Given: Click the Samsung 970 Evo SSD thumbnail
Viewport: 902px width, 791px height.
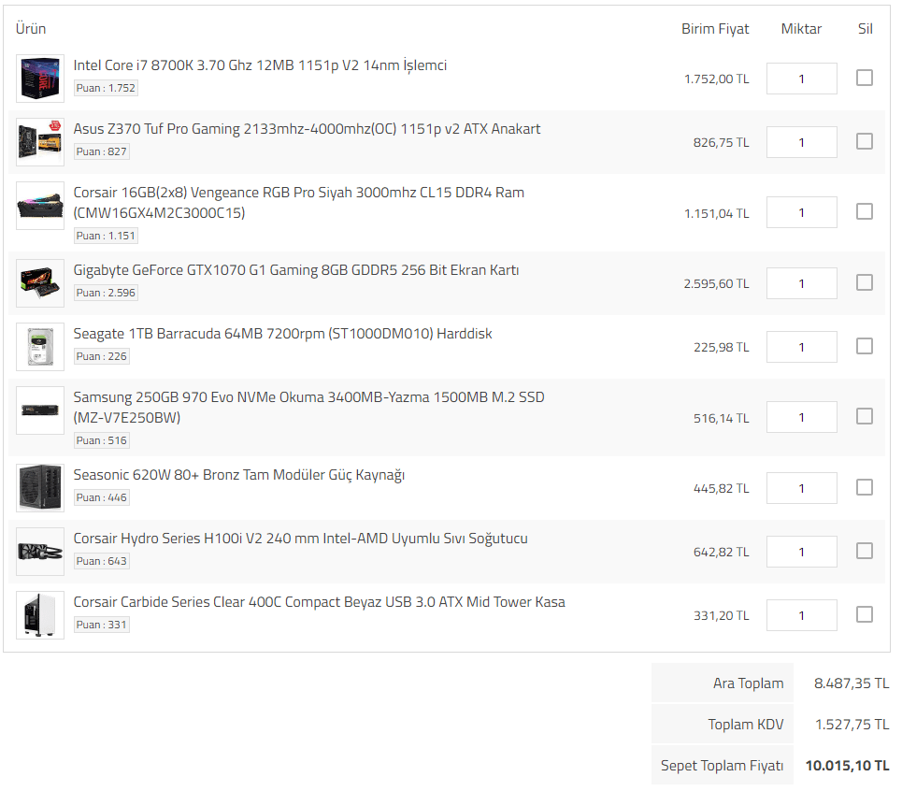Looking at the screenshot, I should click(x=40, y=410).
